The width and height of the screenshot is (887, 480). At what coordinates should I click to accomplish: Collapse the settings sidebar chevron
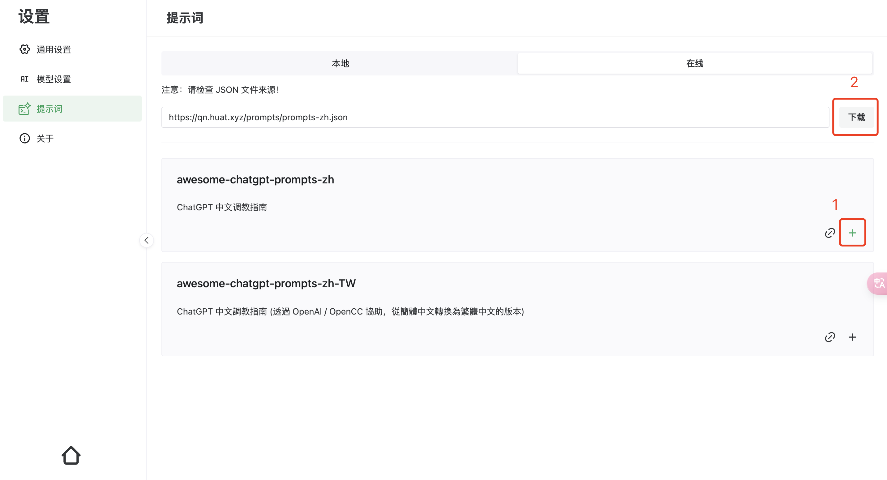point(147,240)
